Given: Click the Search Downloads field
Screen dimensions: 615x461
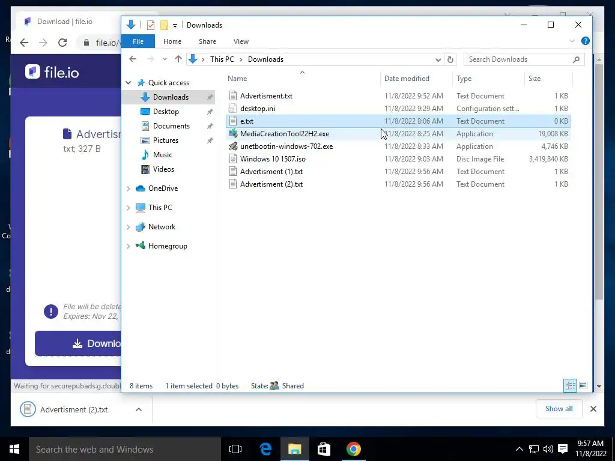Looking at the screenshot, I should pyautogui.click(x=524, y=59).
